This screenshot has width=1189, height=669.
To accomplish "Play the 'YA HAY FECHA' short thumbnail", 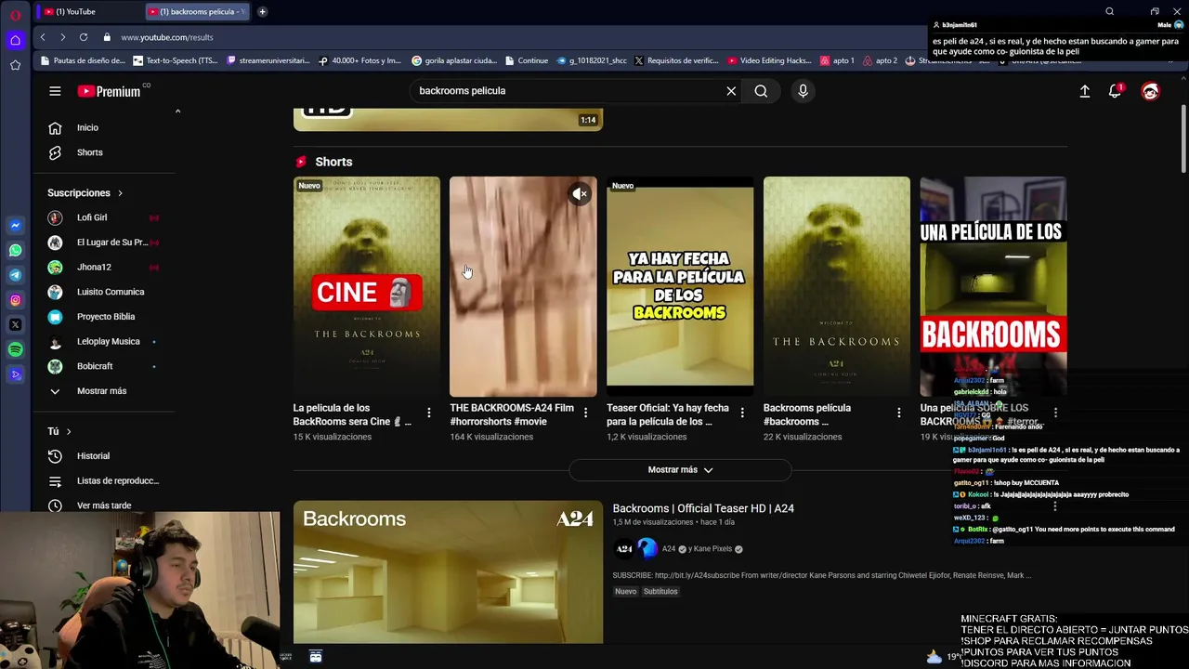I will tap(680, 287).
